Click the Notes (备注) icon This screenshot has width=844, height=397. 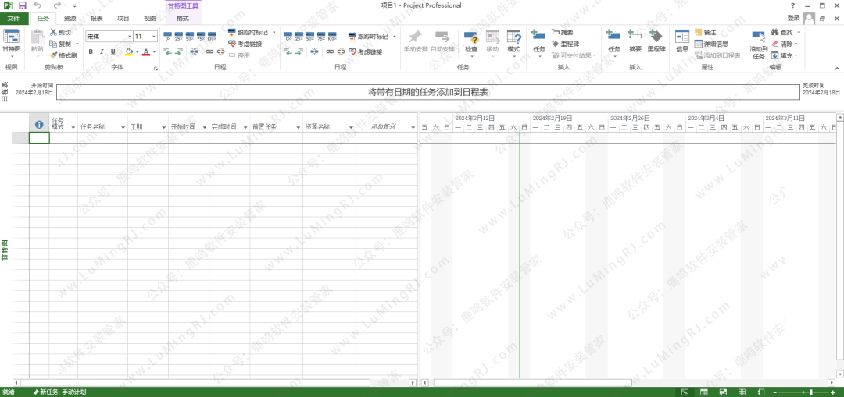click(699, 33)
